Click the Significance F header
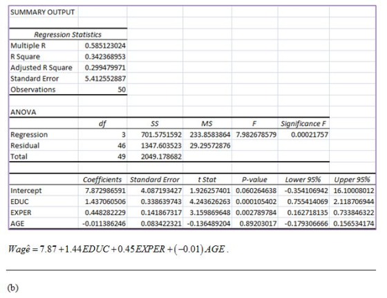This screenshot has height=298, width=387. (x=303, y=124)
